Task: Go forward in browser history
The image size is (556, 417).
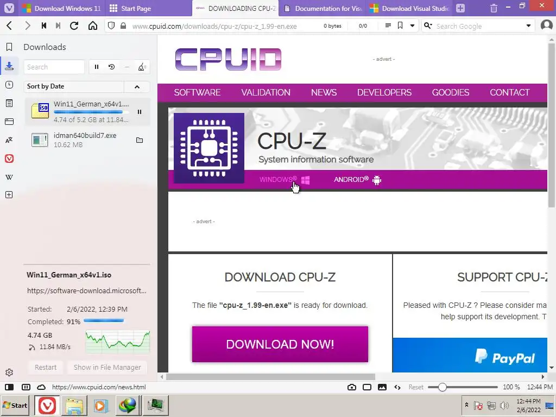Action: [27, 26]
